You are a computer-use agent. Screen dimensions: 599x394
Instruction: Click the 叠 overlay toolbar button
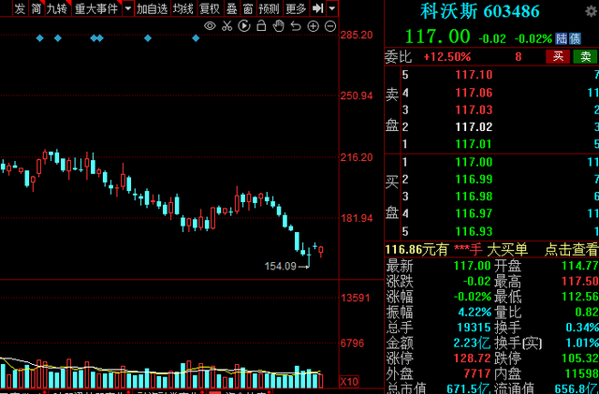231,8
